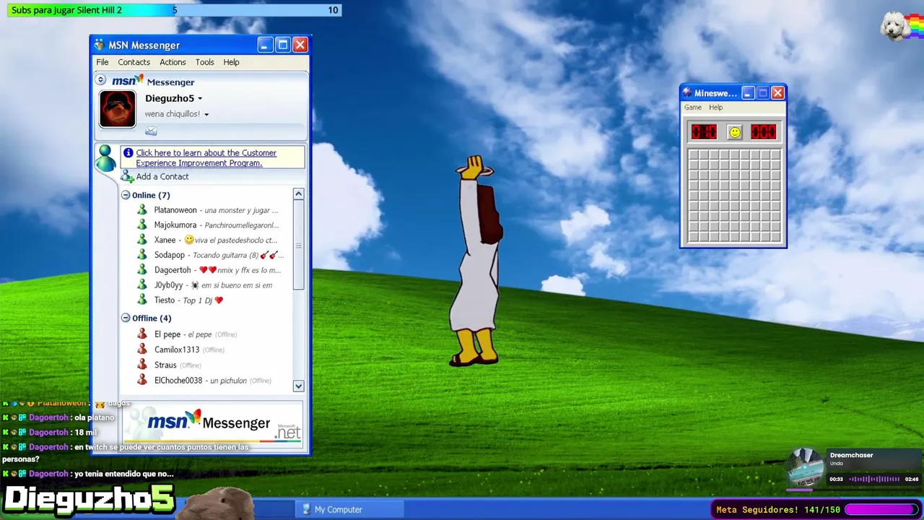
Task: Click the 'Tocando guitarra (8)' status text
Action: point(225,255)
